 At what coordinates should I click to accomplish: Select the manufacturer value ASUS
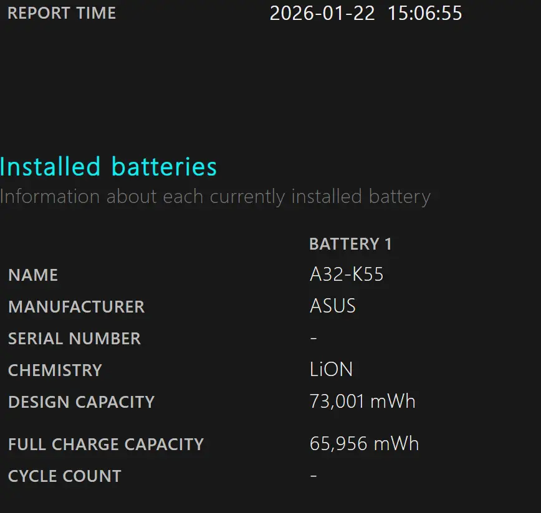coord(333,306)
